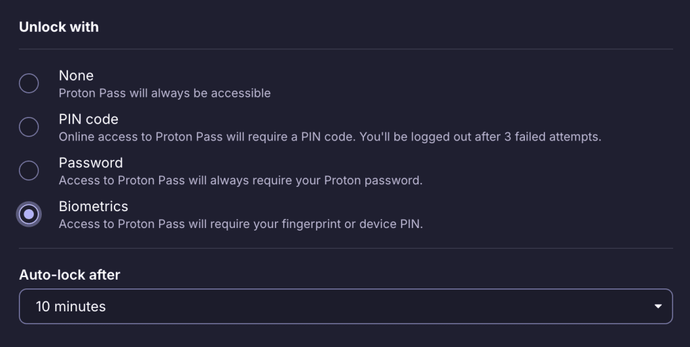
Task: Click the 'None' option label
Action: (x=76, y=75)
